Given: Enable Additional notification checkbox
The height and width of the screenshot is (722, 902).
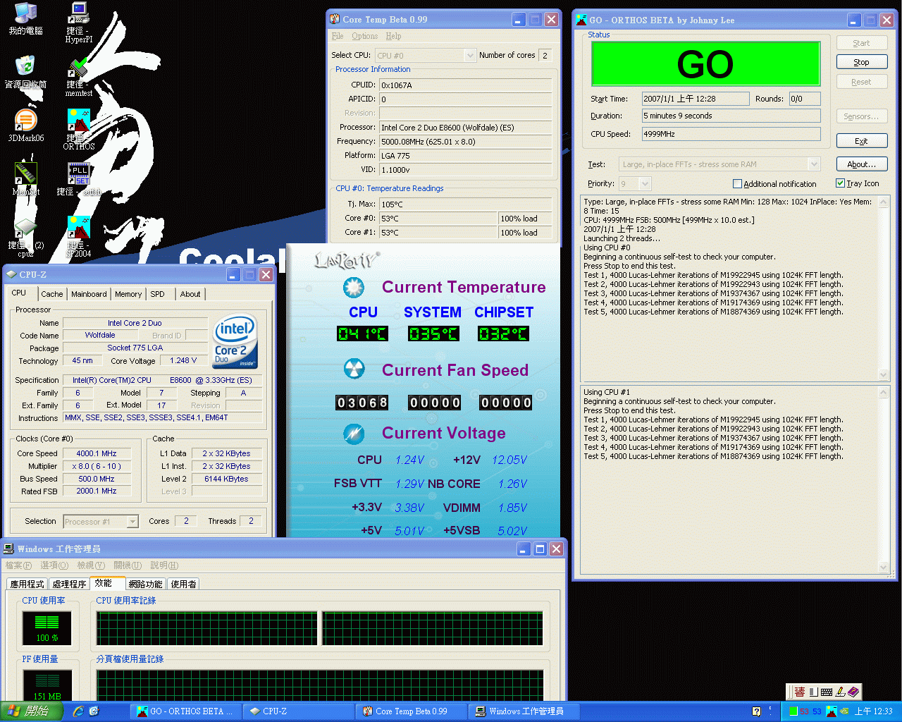Looking at the screenshot, I should coord(737,184).
